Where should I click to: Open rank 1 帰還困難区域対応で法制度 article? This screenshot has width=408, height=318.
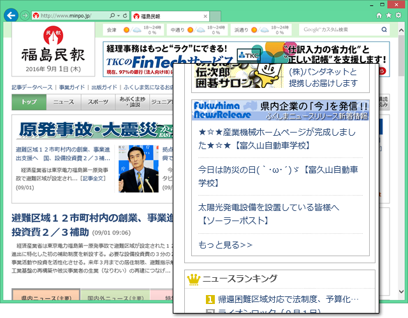pyautogui.click(x=288, y=300)
